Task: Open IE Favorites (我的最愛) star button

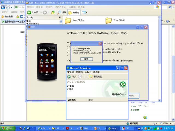Action: click(7, 17)
